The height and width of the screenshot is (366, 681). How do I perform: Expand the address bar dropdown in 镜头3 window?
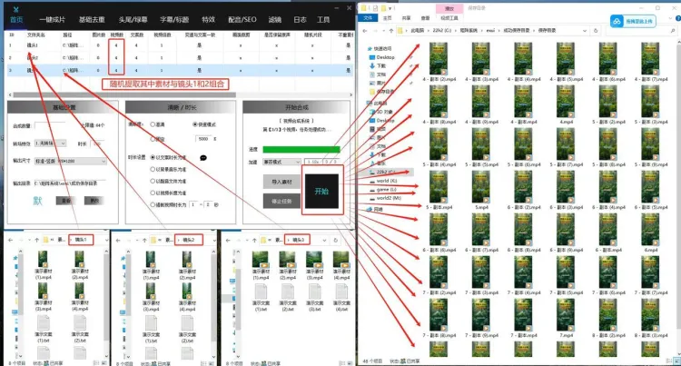(x=324, y=240)
